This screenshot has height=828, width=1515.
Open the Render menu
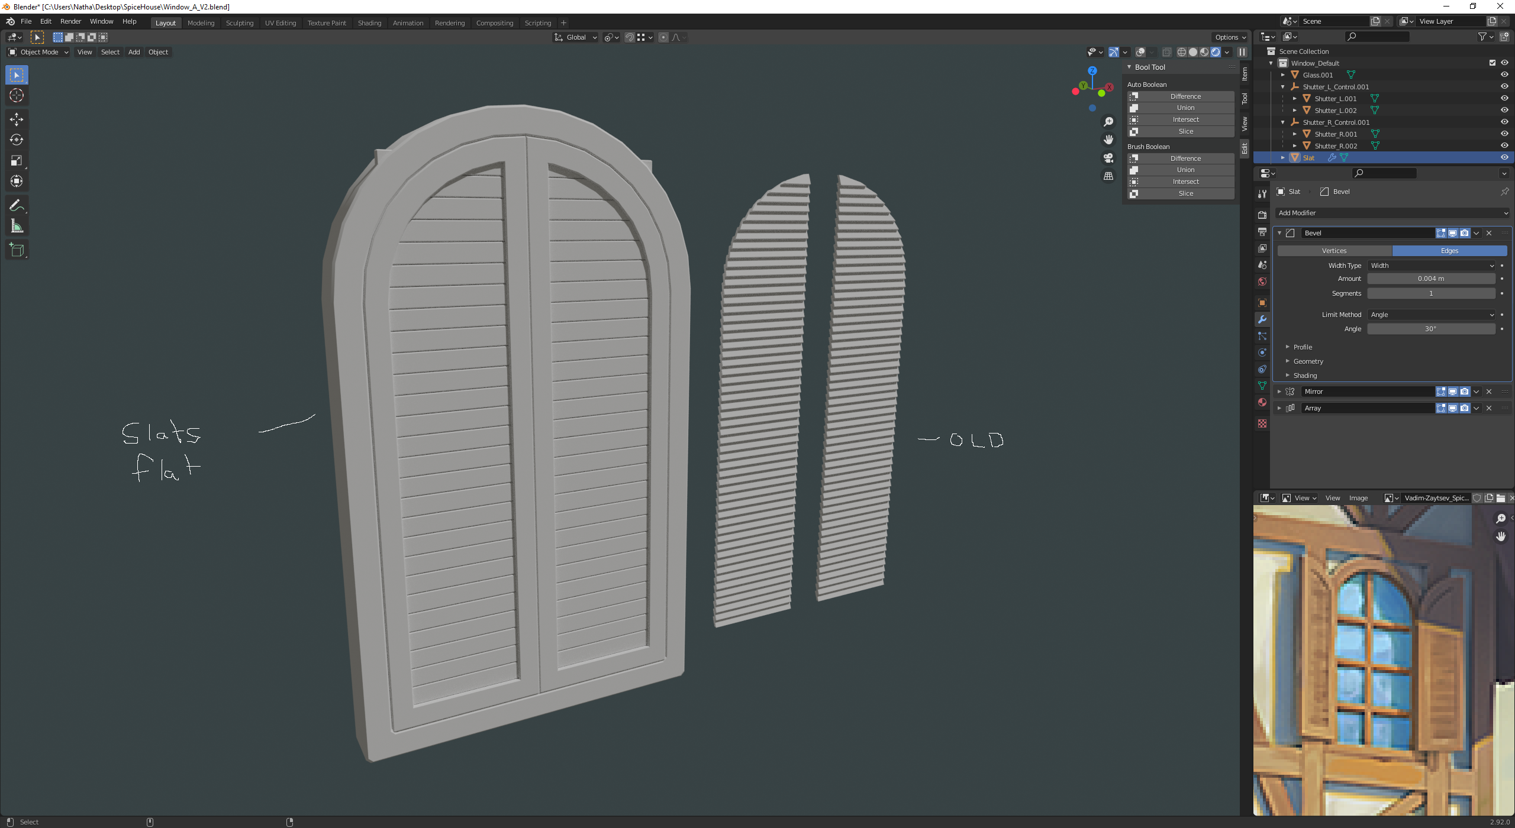[70, 21]
